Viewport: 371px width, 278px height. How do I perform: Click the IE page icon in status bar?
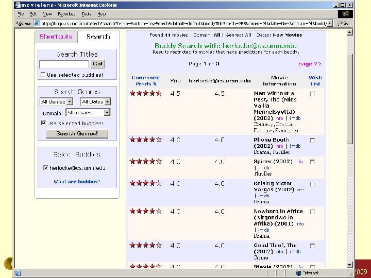[x=18, y=273]
